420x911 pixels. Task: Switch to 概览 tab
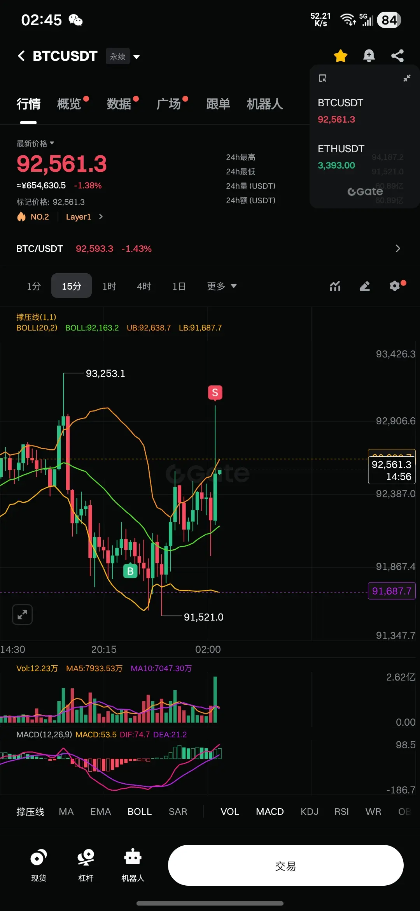click(69, 104)
